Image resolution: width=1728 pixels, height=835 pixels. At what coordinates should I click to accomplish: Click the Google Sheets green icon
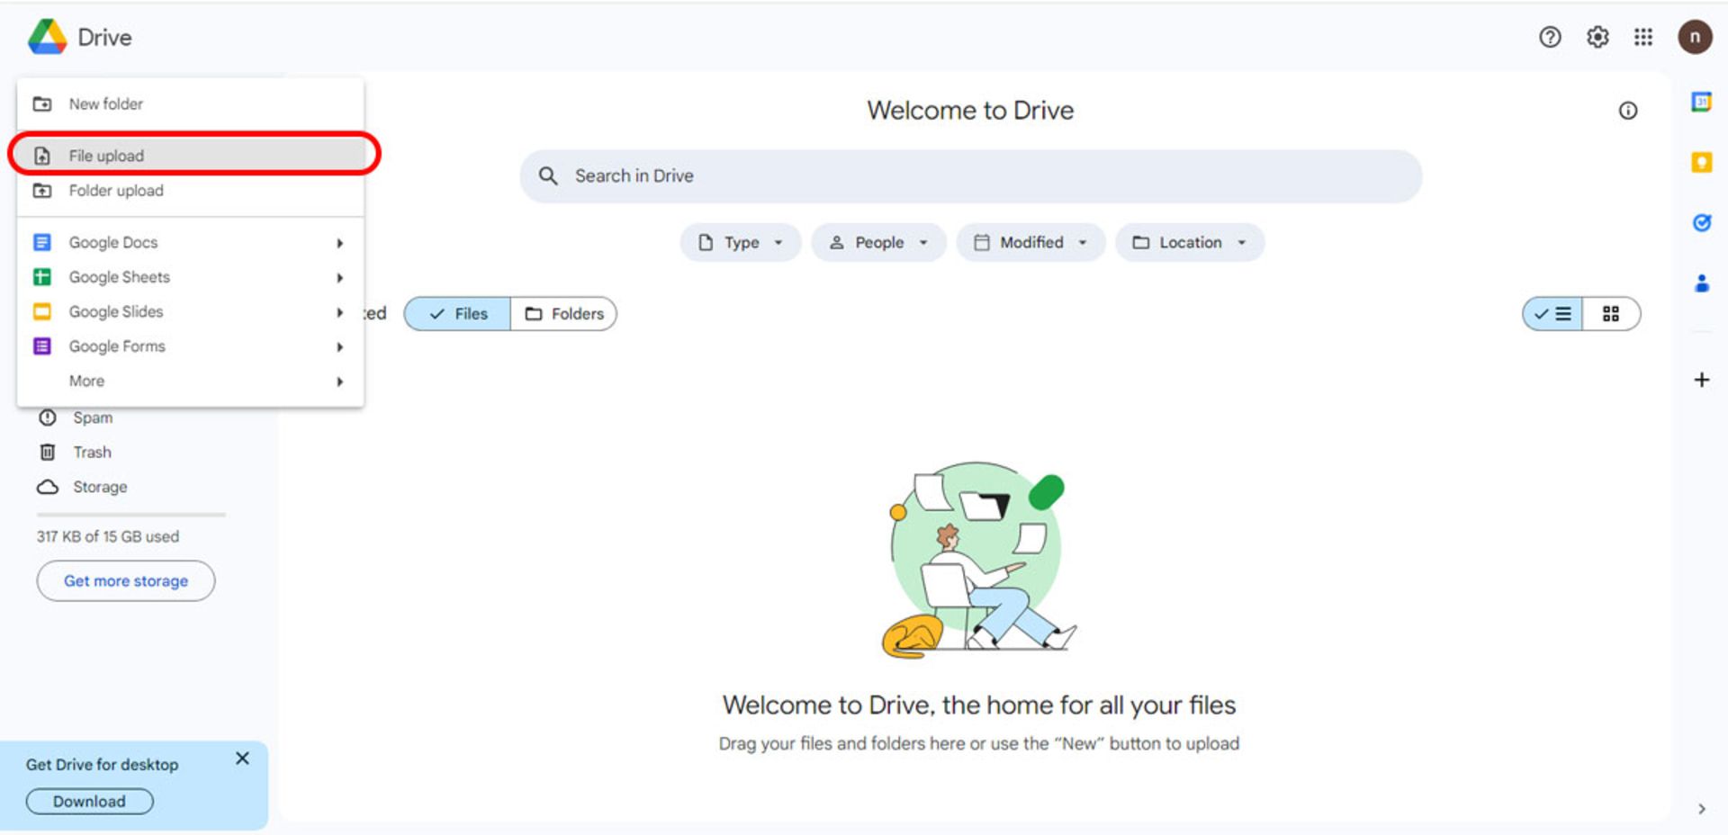tap(42, 277)
